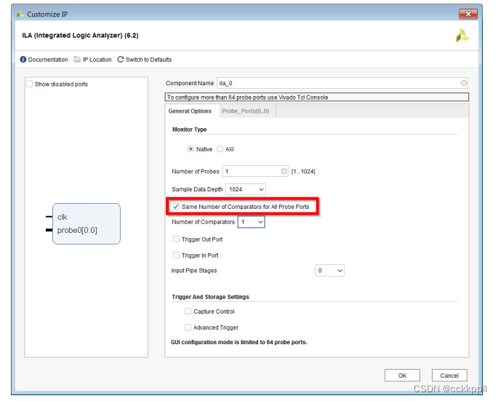Screen dimensions: 498x401
Task: Close the Customize IP dialog
Action: 467,14
